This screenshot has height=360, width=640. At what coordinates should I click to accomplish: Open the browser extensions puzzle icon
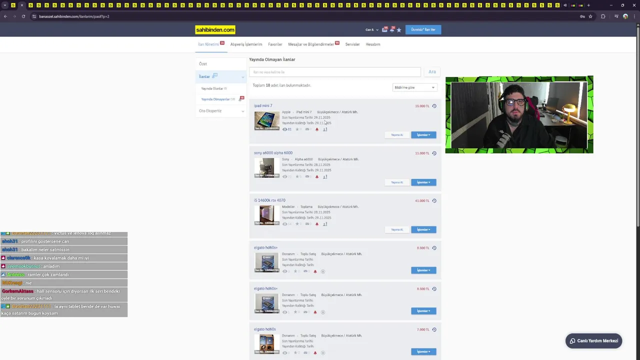tap(603, 16)
